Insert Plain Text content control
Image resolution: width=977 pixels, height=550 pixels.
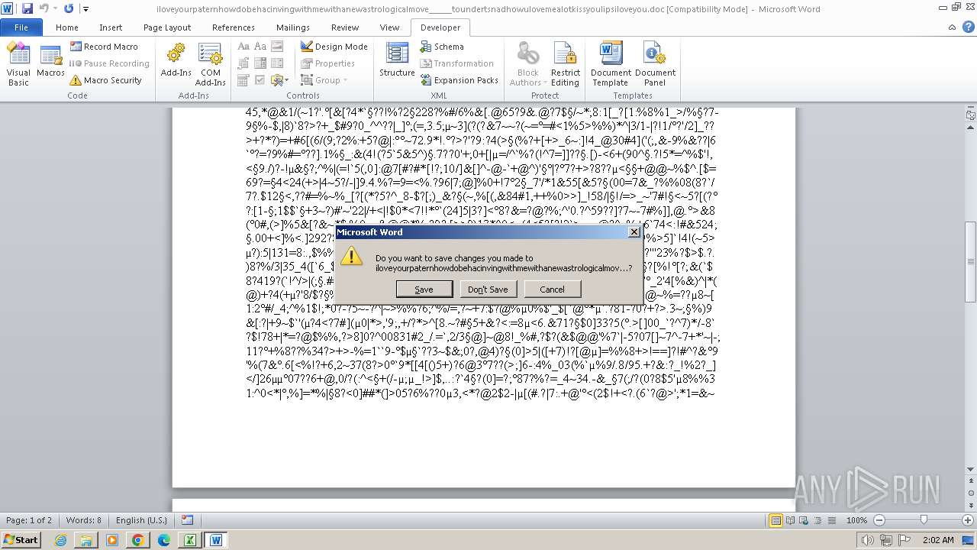260,47
